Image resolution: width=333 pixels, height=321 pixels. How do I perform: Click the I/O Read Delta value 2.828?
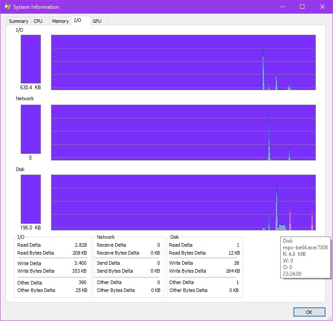81,245
